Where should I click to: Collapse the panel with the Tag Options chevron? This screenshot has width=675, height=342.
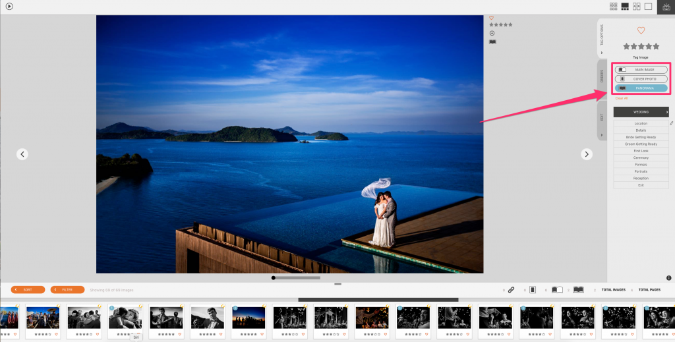602,53
